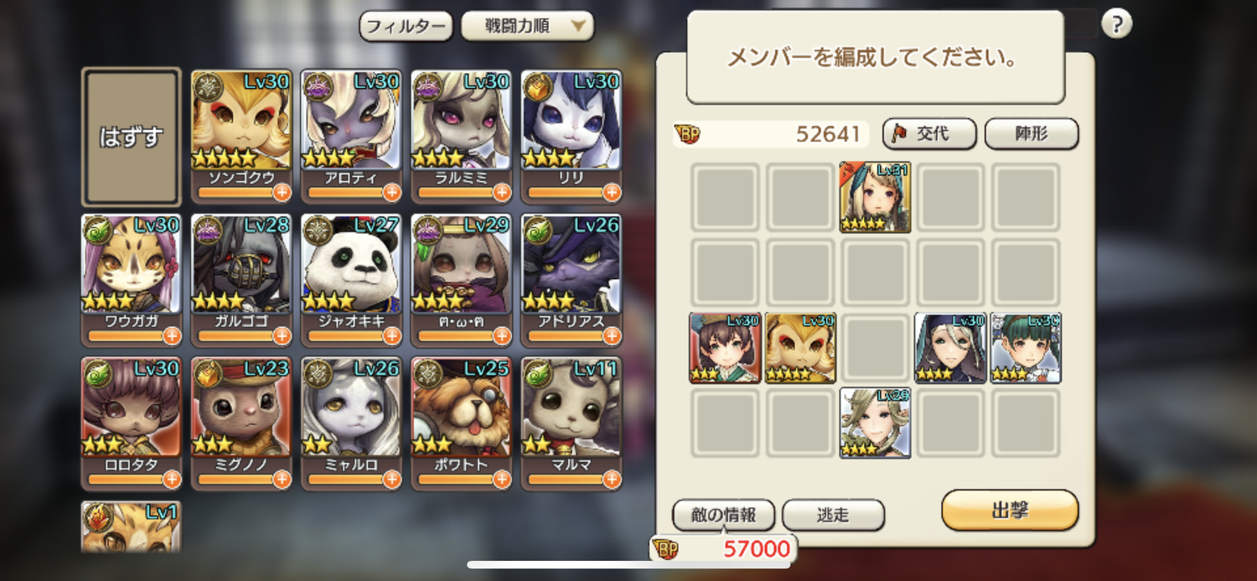1257x581 pixels.
Task: Open the フィルター filter options
Action: pyautogui.click(x=406, y=26)
